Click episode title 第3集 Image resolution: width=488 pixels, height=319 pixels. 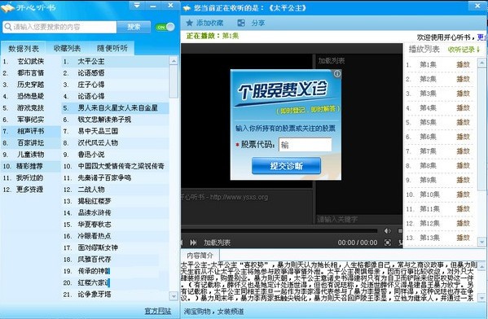point(428,94)
